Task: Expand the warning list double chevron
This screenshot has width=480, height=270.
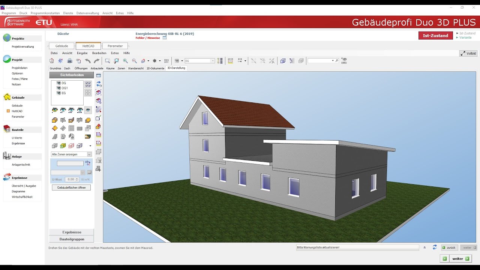Action: click(424, 247)
